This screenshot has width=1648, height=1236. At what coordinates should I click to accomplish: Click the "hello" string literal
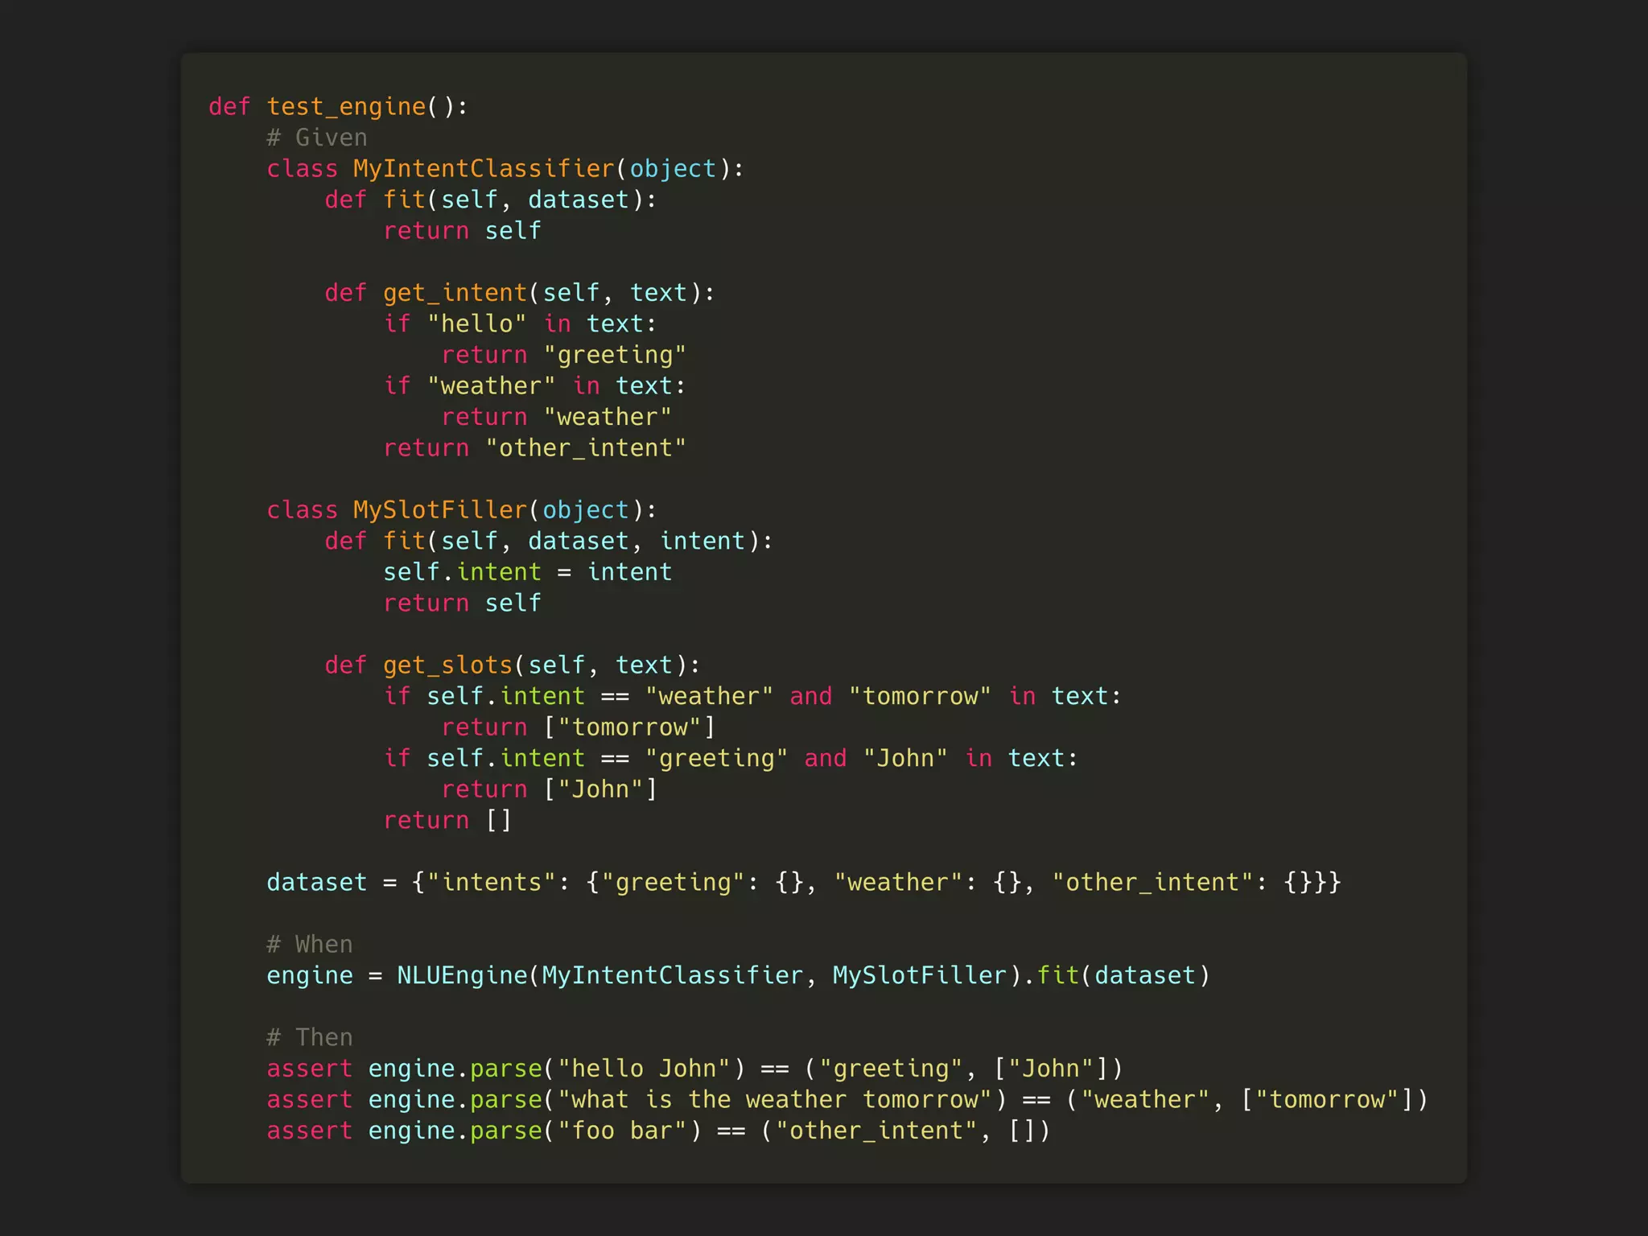pos(476,323)
